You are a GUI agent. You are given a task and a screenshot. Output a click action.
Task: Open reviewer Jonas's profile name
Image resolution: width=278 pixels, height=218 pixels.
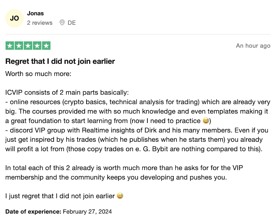(35, 13)
